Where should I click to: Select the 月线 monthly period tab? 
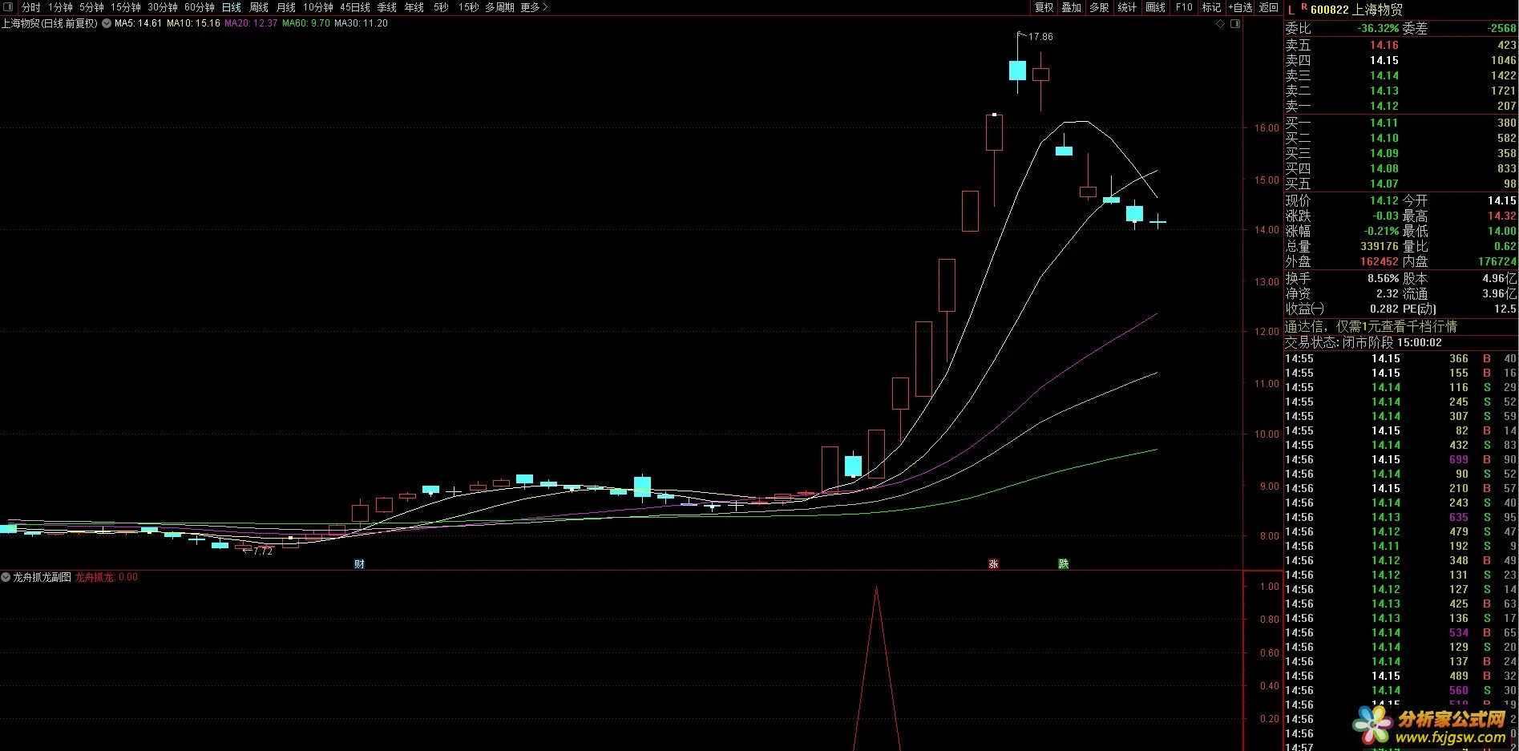click(286, 7)
